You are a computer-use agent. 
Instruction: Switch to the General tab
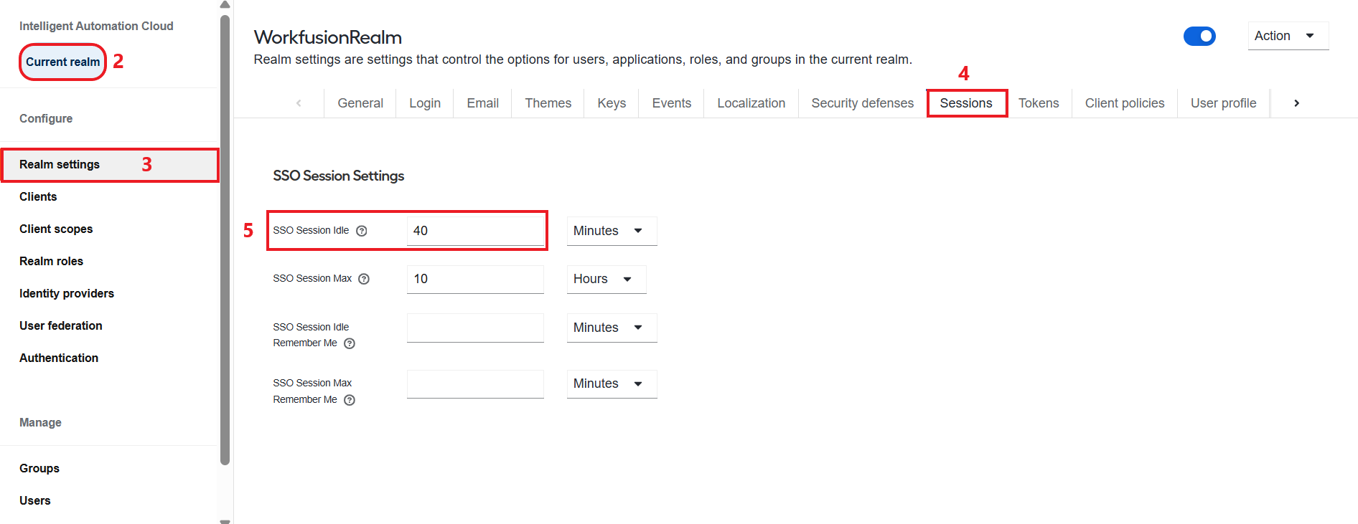(360, 103)
